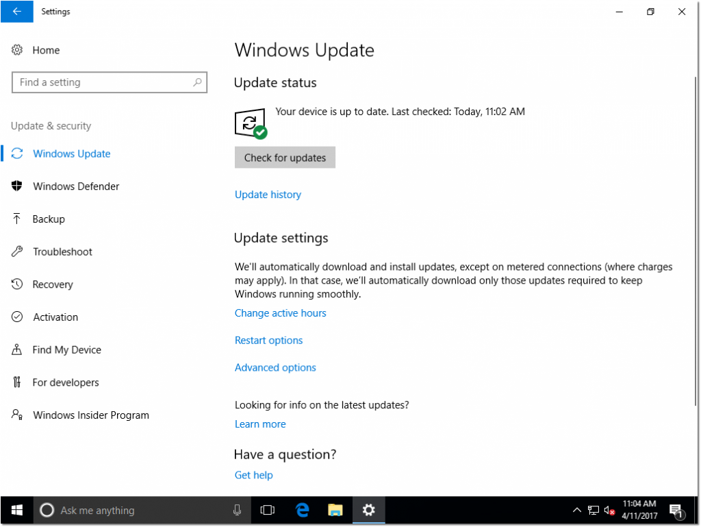Open the Start menu Windows logo
The width and height of the screenshot is (701, 527).
click(17, 510)
